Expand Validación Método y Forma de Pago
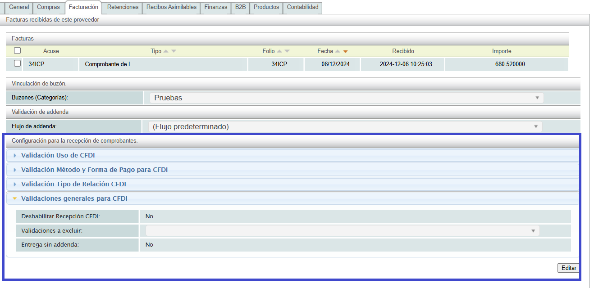This screenshot has width=594, height=288. pyautogui.click(x=94, y=170)
